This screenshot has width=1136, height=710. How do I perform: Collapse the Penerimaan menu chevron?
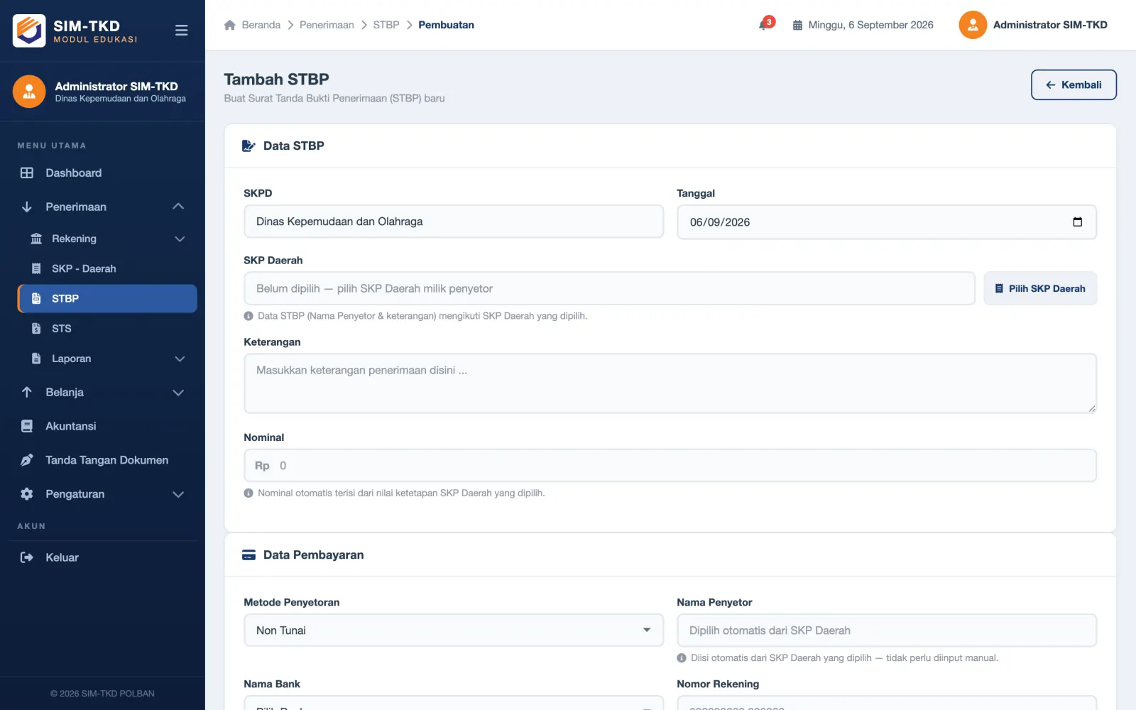[178, 207]
